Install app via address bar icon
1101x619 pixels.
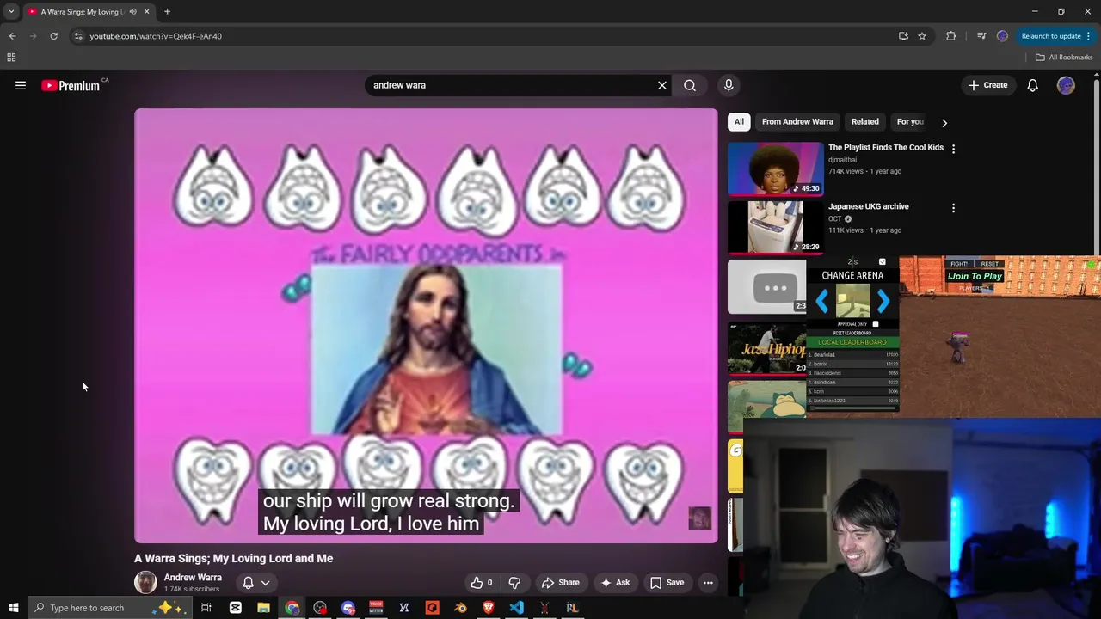pyautogui.click(x=903, y=36)
